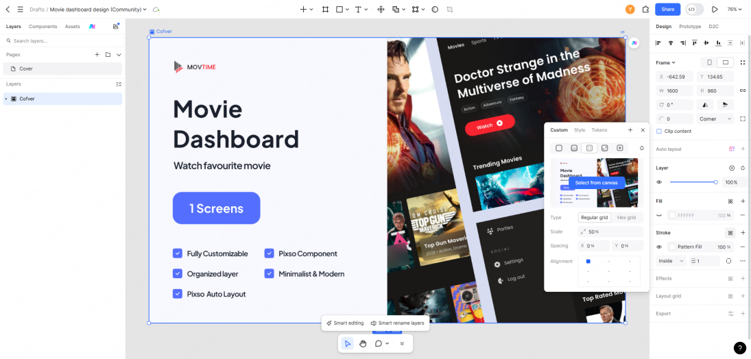Open the Assets tab

click(x=72, y=26)
